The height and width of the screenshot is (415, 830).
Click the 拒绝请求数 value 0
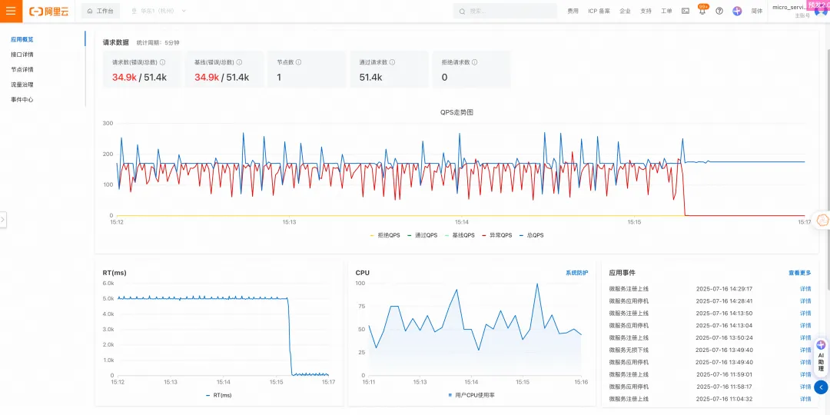pyautogui.click(x=444, y=78)
